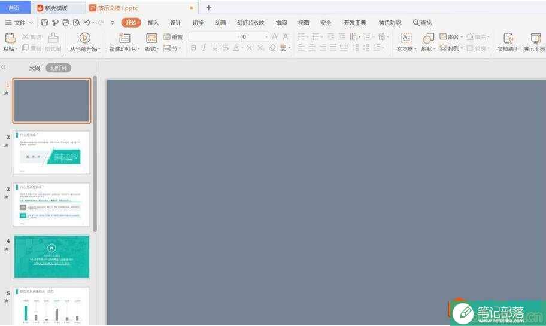The height and width of the screenshot is (326, 546).
Task: Click the print icon in quick toolbar
Action: 66,22
